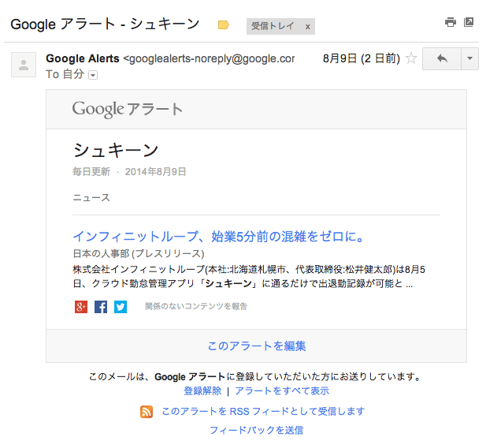Expand recipient details next to To 自分

[93, 75]
